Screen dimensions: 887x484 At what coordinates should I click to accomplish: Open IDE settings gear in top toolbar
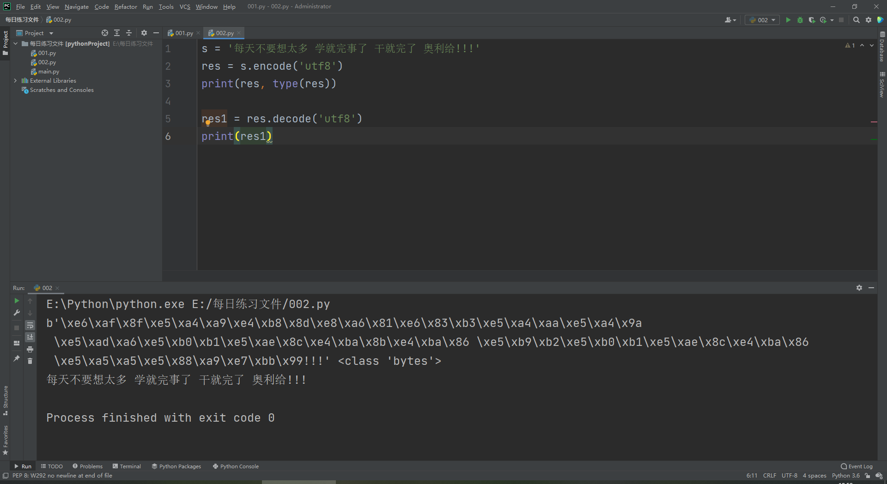coord(869,20)
